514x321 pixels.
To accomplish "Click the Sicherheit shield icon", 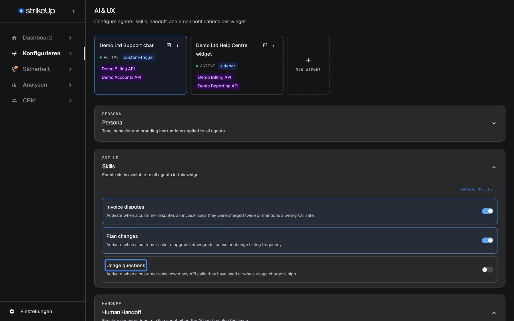I will point(14,69).
